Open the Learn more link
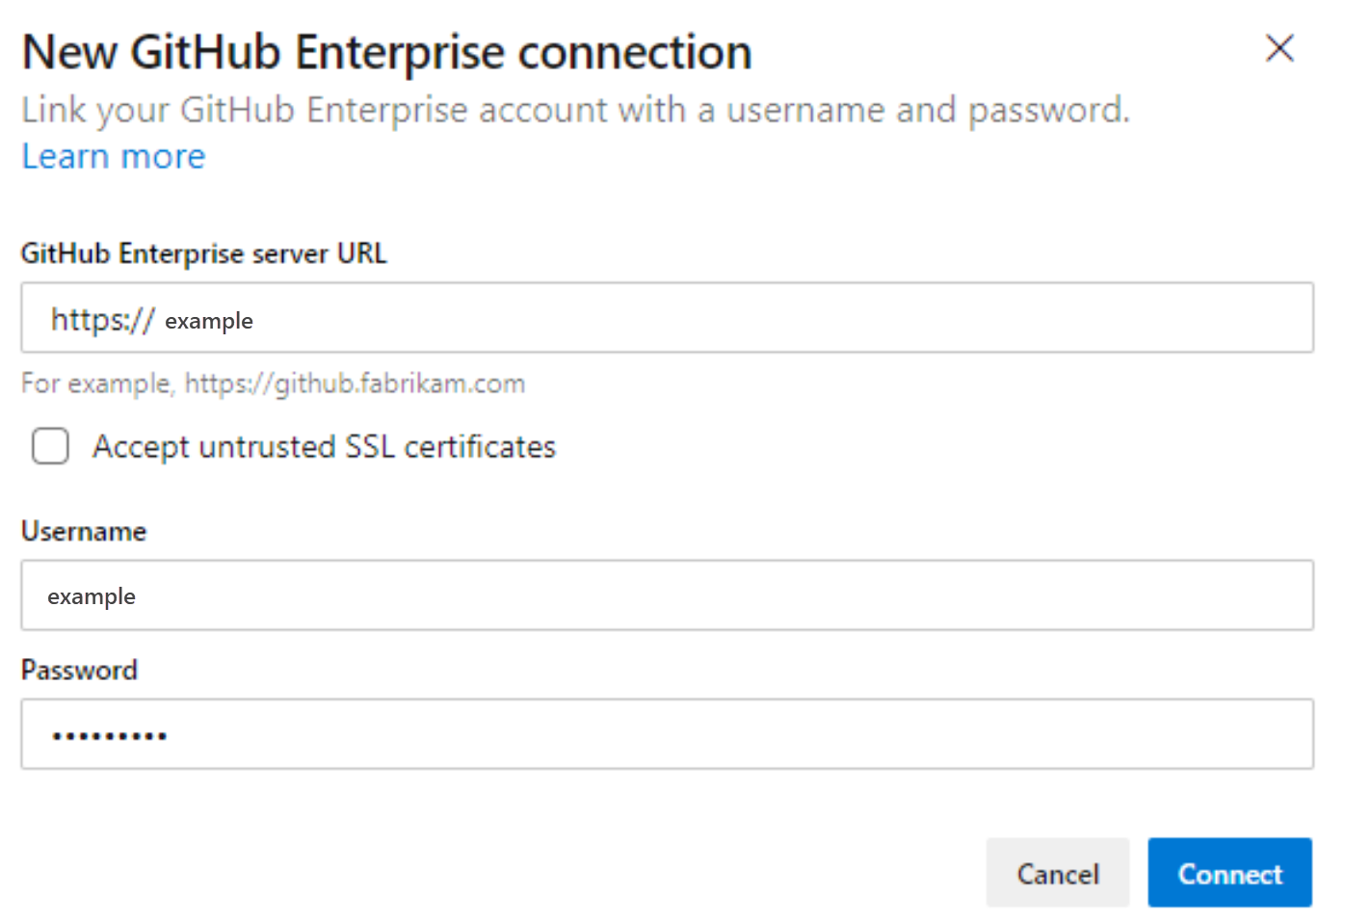This screenshot has height=924, width=1371. tap(112, 155)
